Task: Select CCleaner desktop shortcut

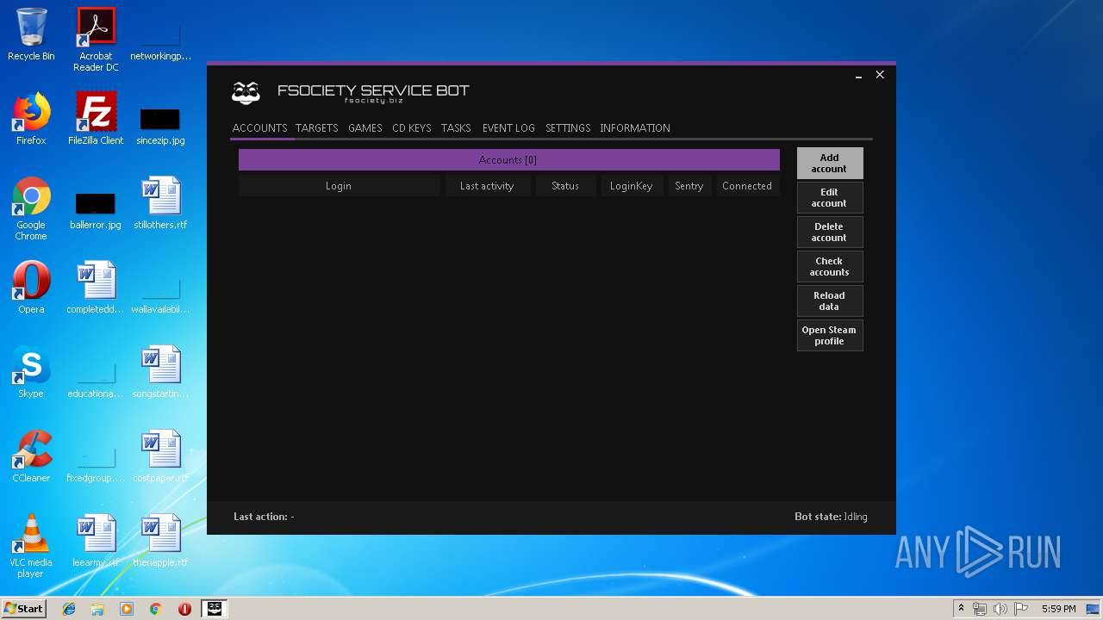Action: (x=31, y=456)
